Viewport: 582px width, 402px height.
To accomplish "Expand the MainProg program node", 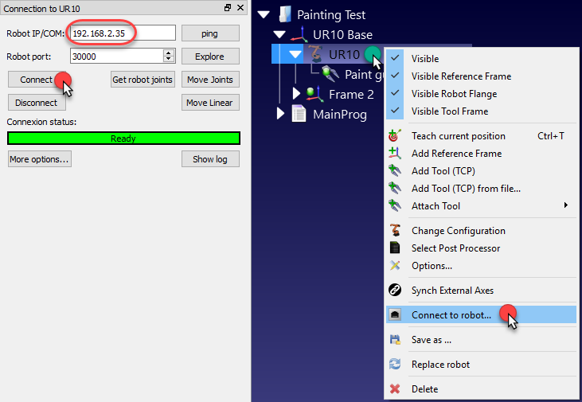I will coord(280,114).
